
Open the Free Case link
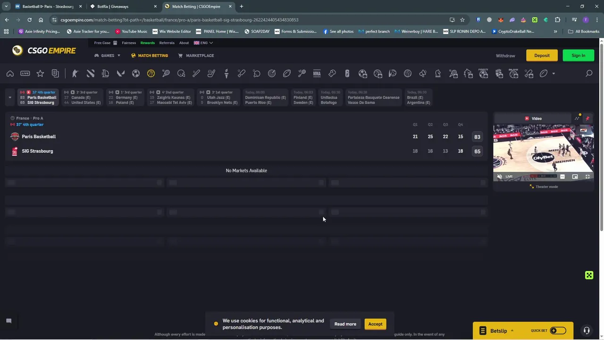(x=105, y=43)
